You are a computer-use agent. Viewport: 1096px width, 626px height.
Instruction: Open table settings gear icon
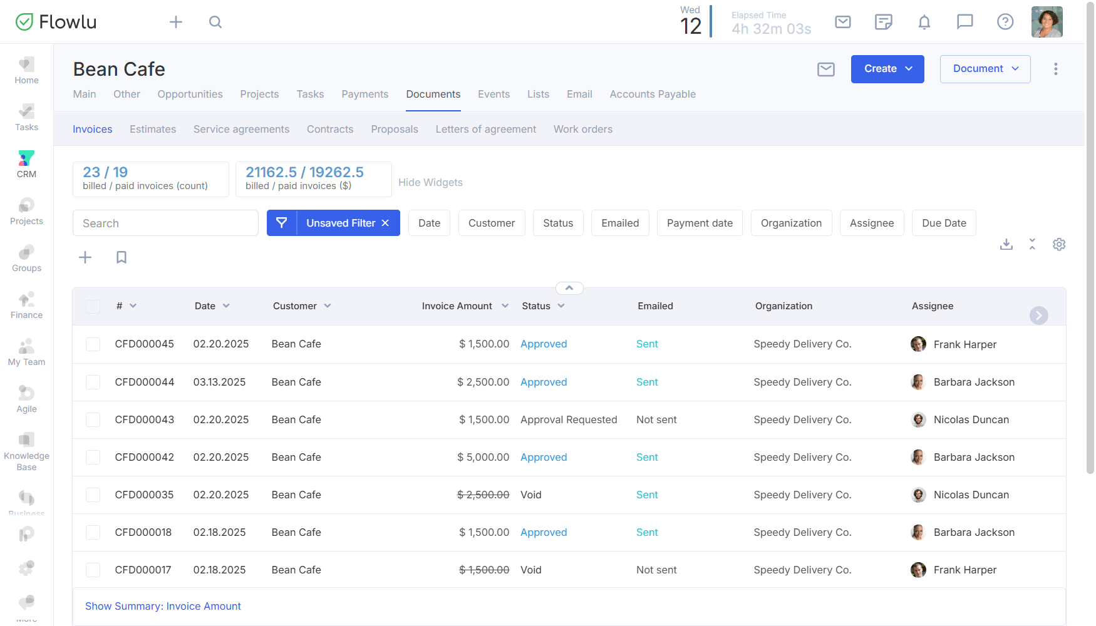point(1059,244)
